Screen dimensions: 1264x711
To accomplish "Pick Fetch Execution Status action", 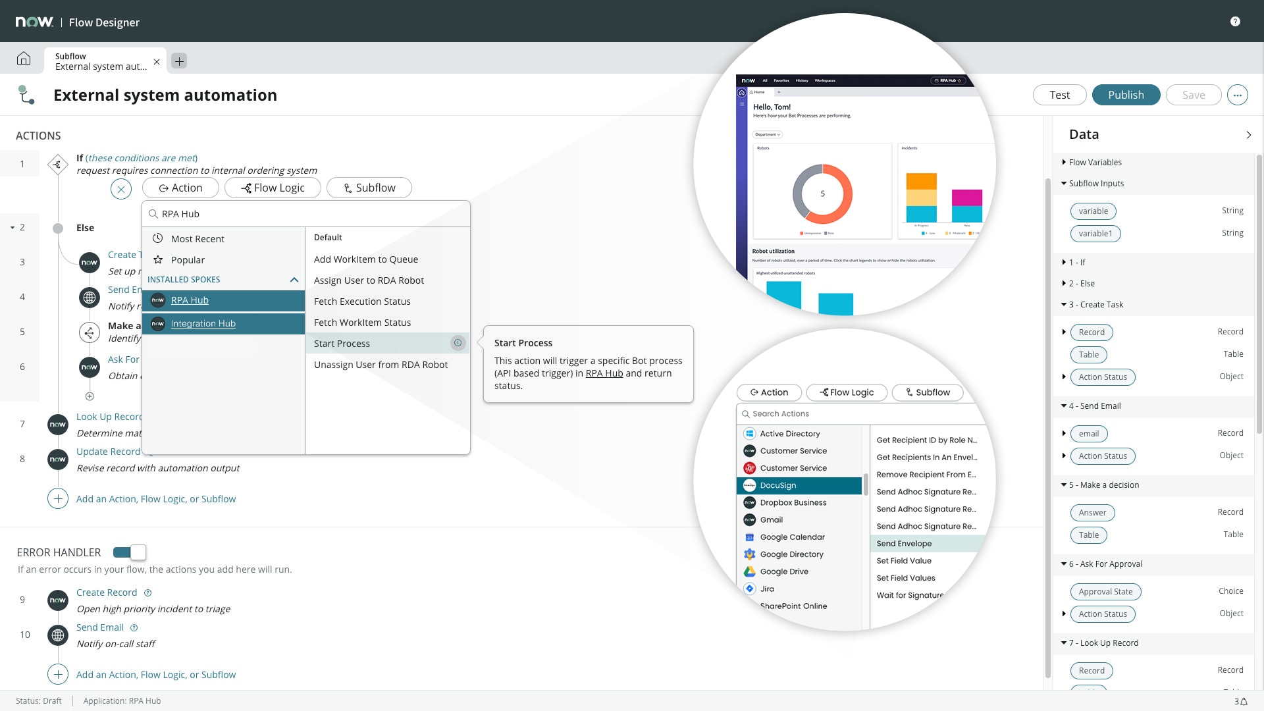I will [x=387, y=301].
